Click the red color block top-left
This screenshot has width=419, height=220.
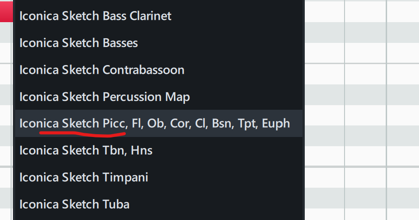tap(6, 10)
